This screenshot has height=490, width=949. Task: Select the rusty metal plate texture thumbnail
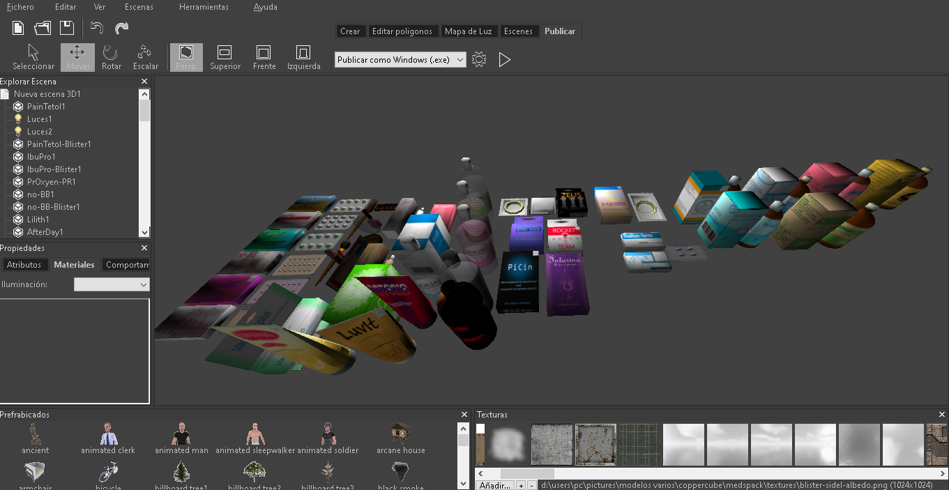(595, 445)
